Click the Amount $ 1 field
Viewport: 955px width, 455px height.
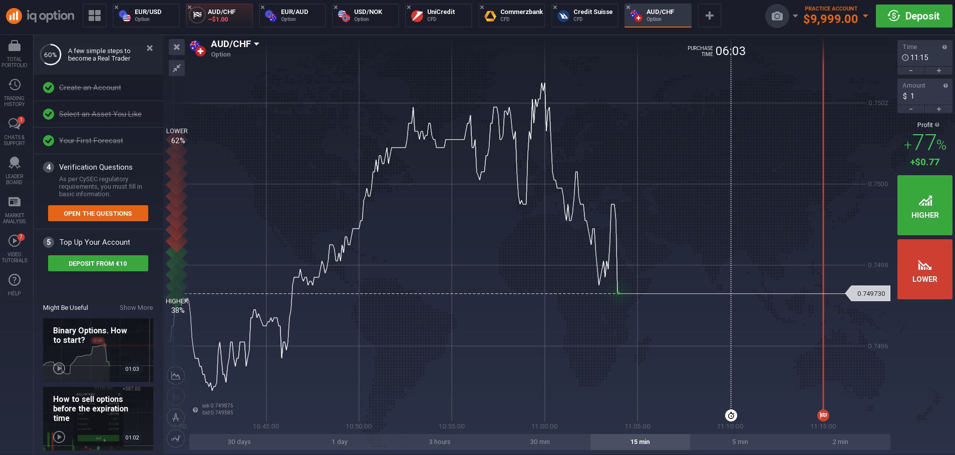[924, 92]
